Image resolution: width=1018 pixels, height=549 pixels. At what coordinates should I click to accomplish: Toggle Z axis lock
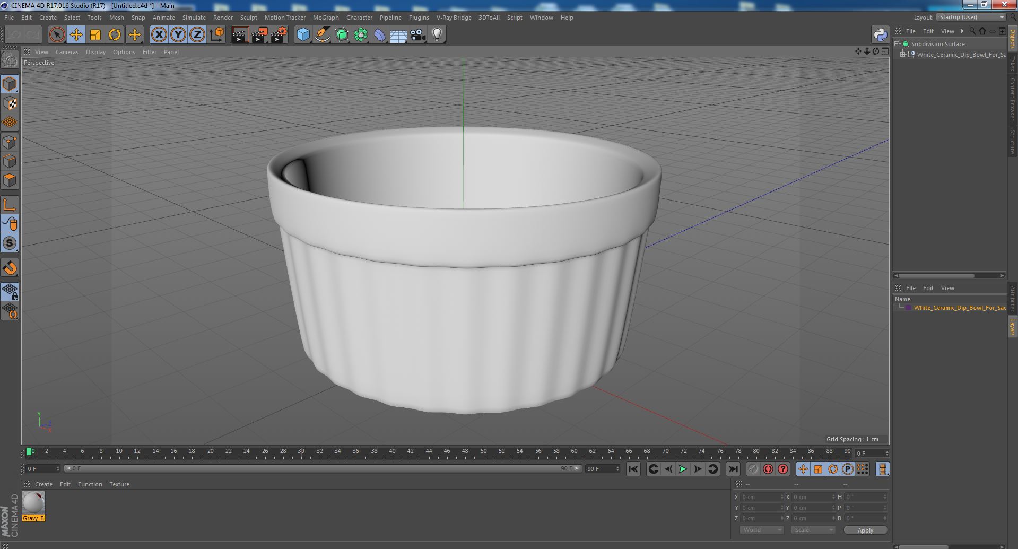197,35
